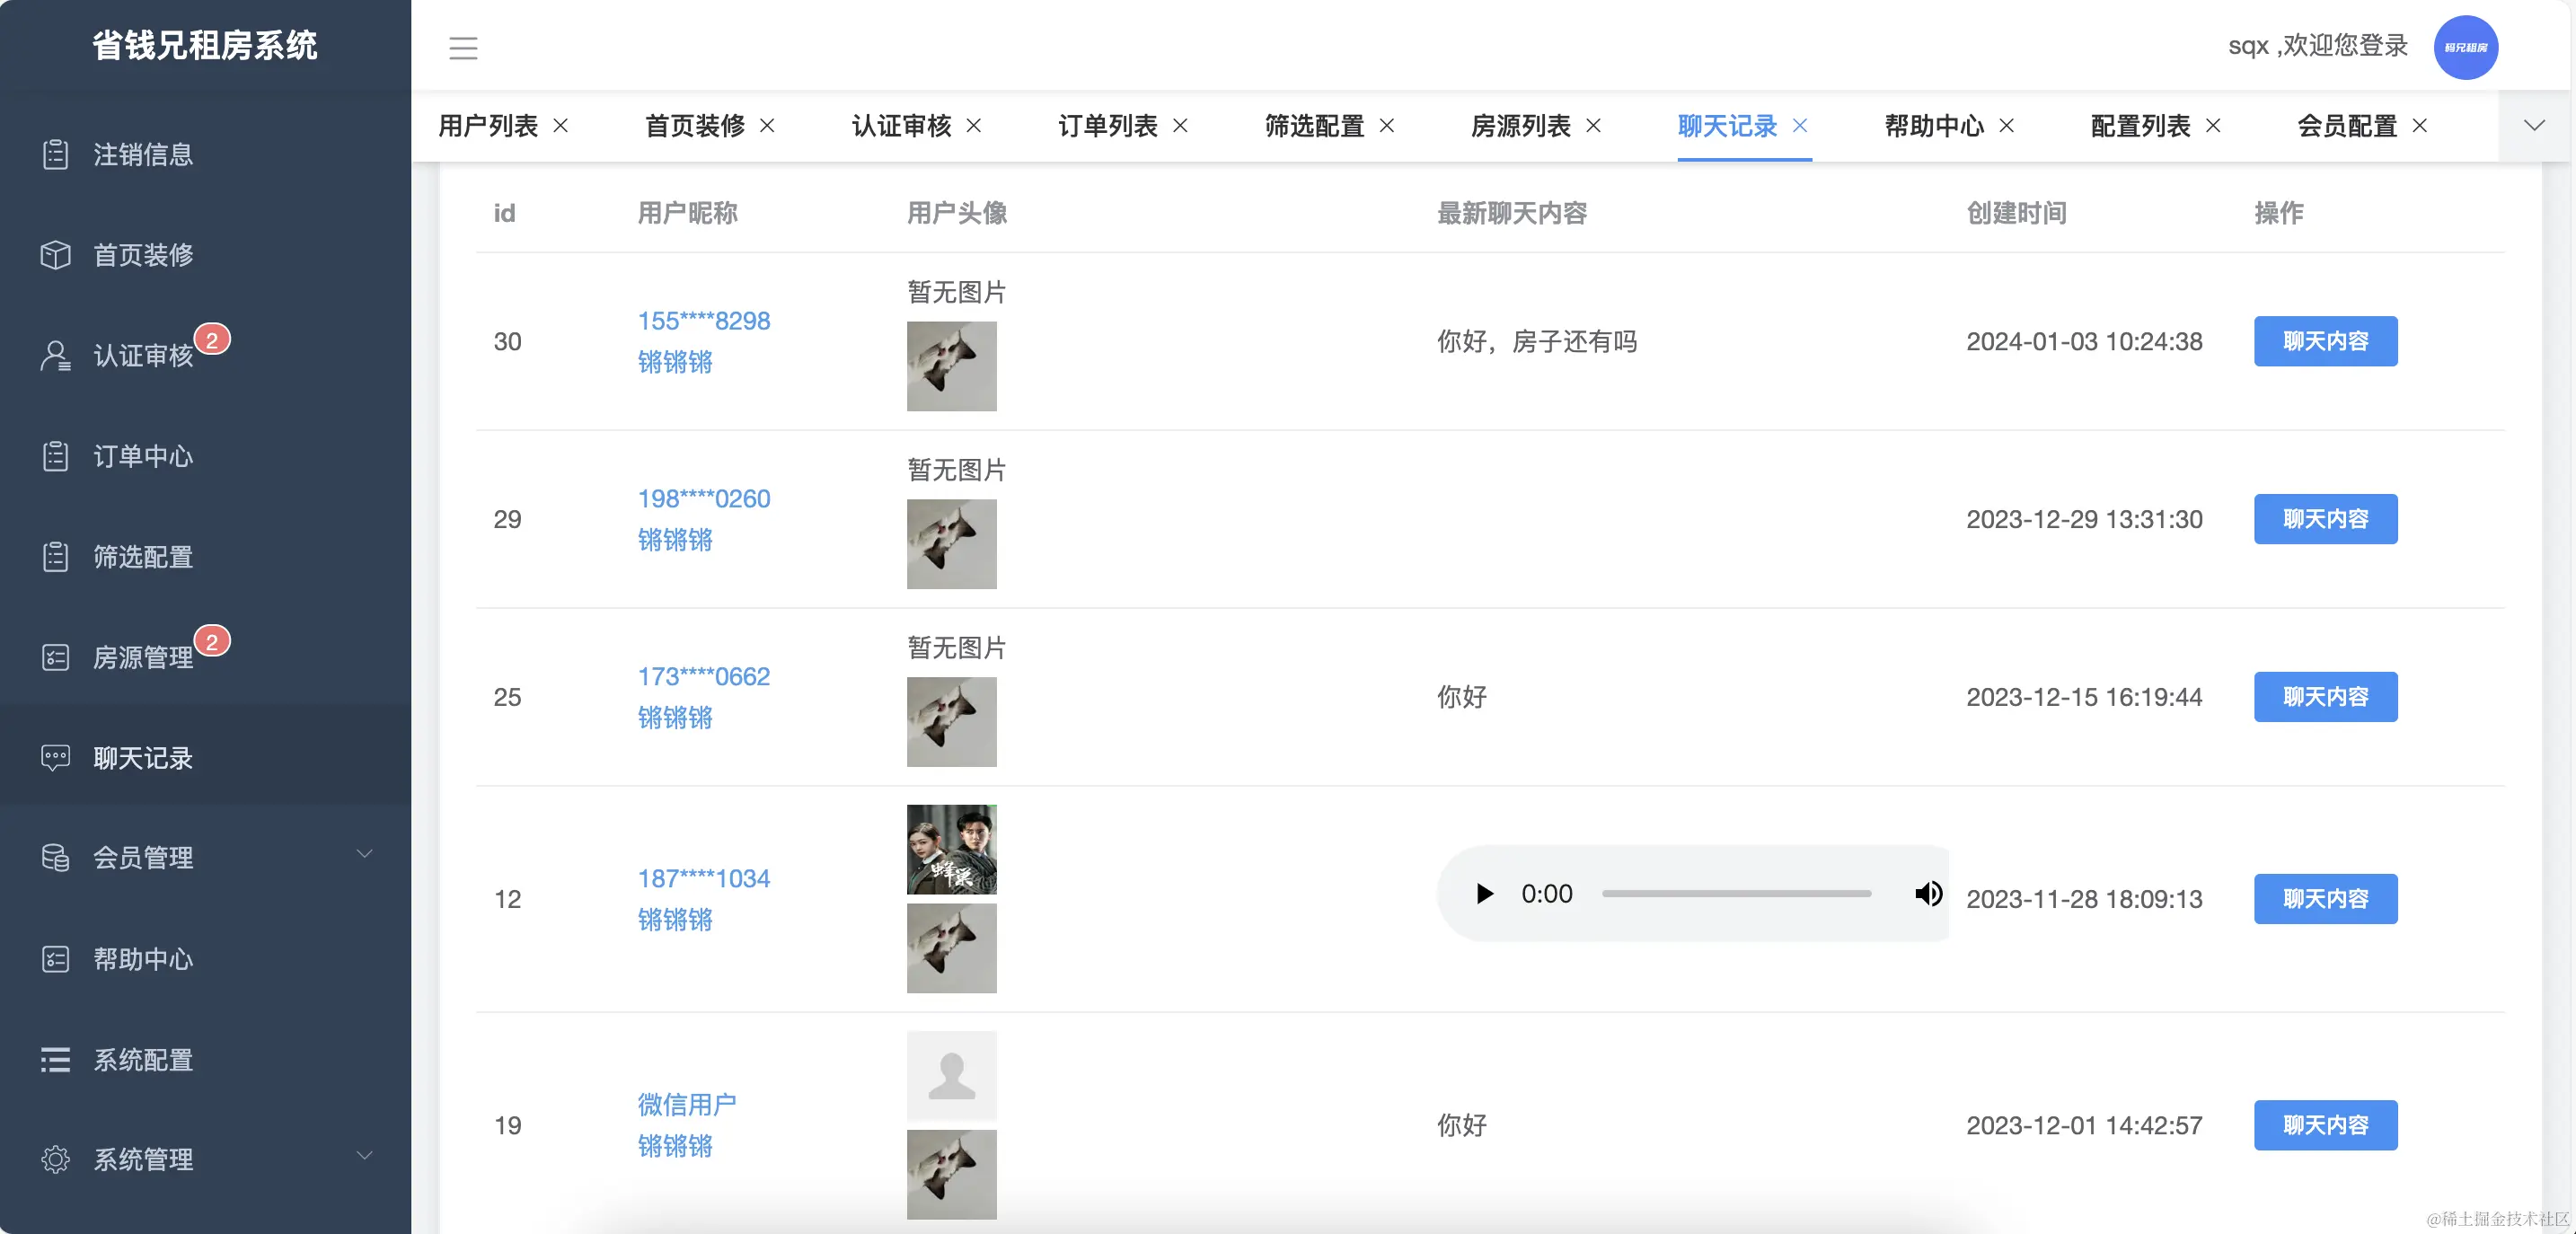Open user profile link 198****0260
The width and height of the screenshot is (2576, 1234).
point(703,498)
